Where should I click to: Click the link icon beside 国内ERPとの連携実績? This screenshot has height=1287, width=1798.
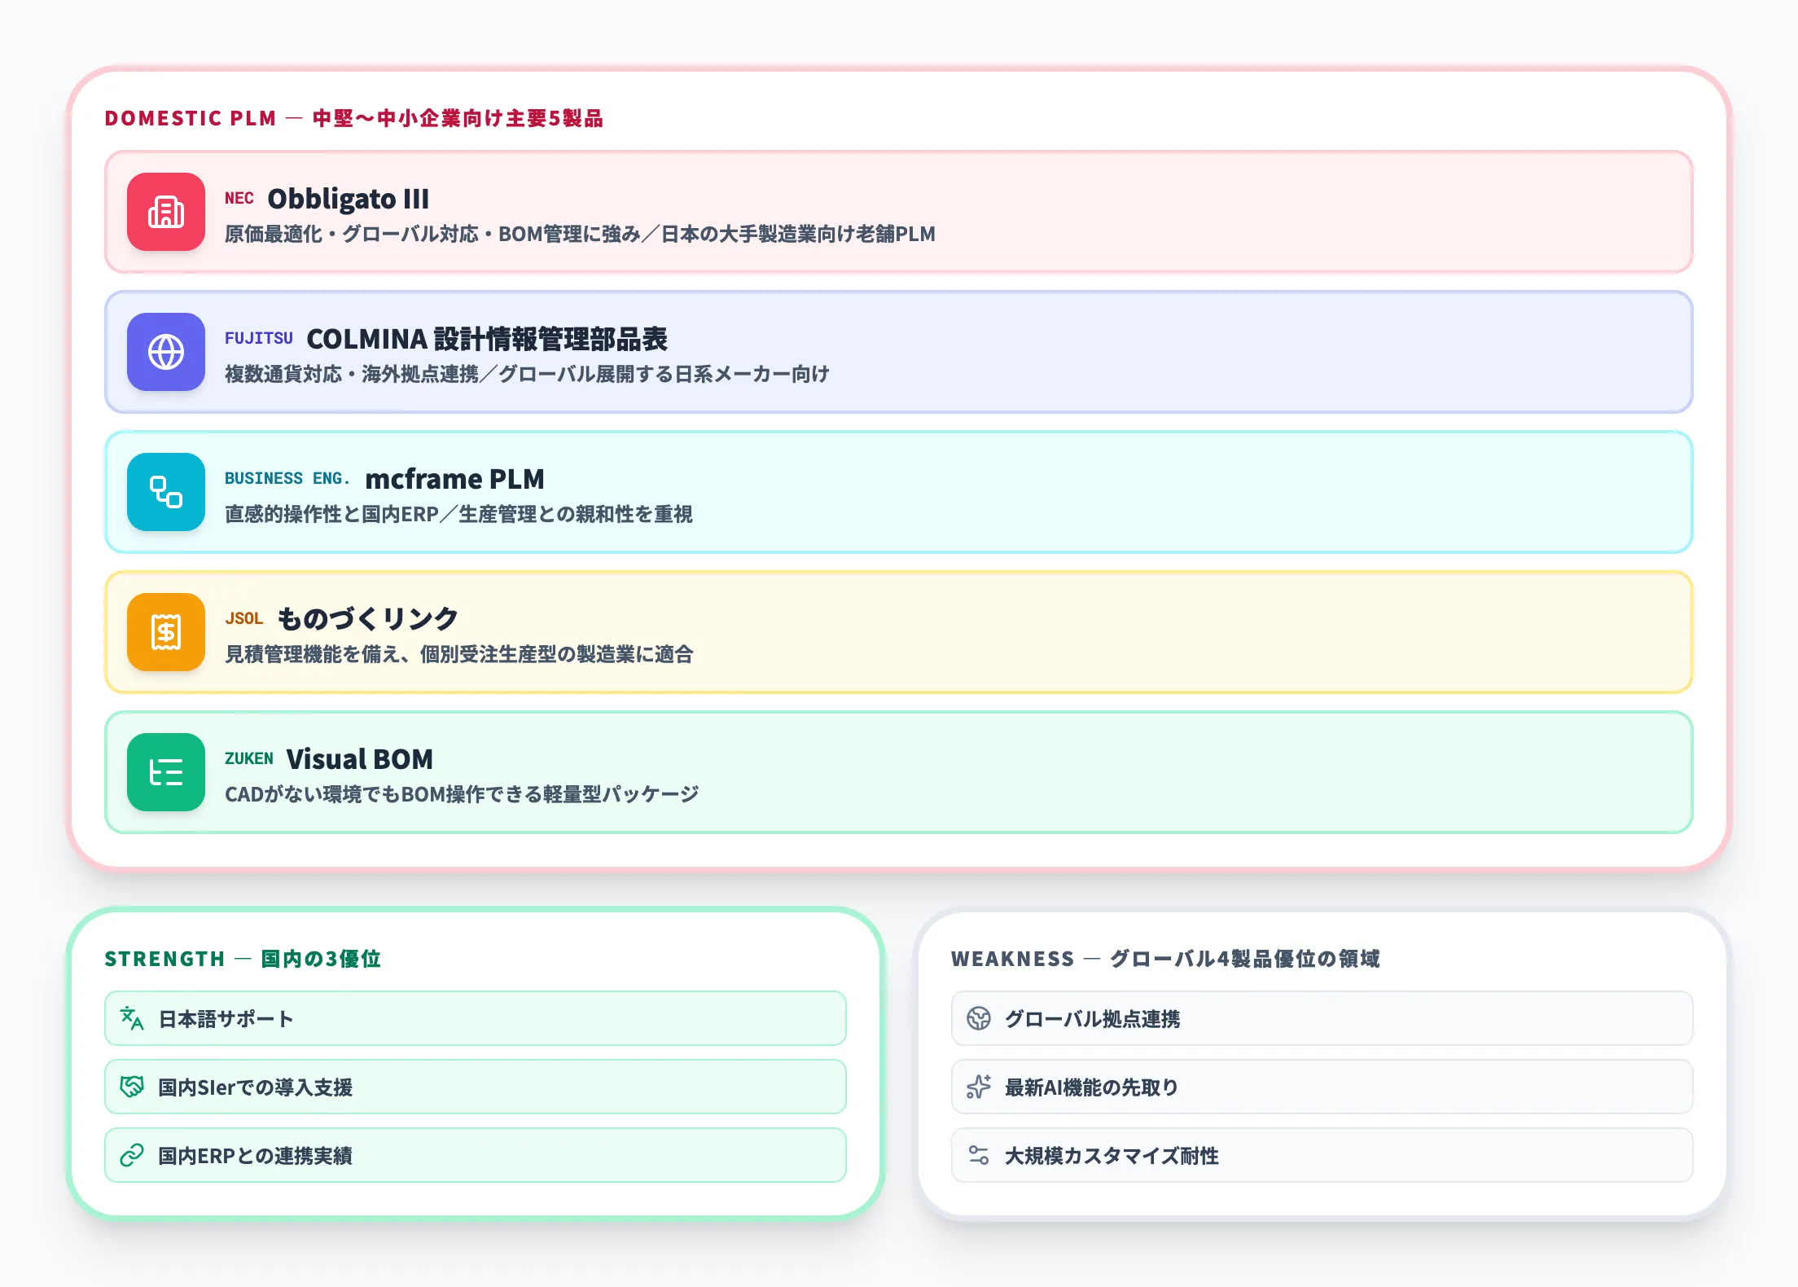pos(132,1155)
